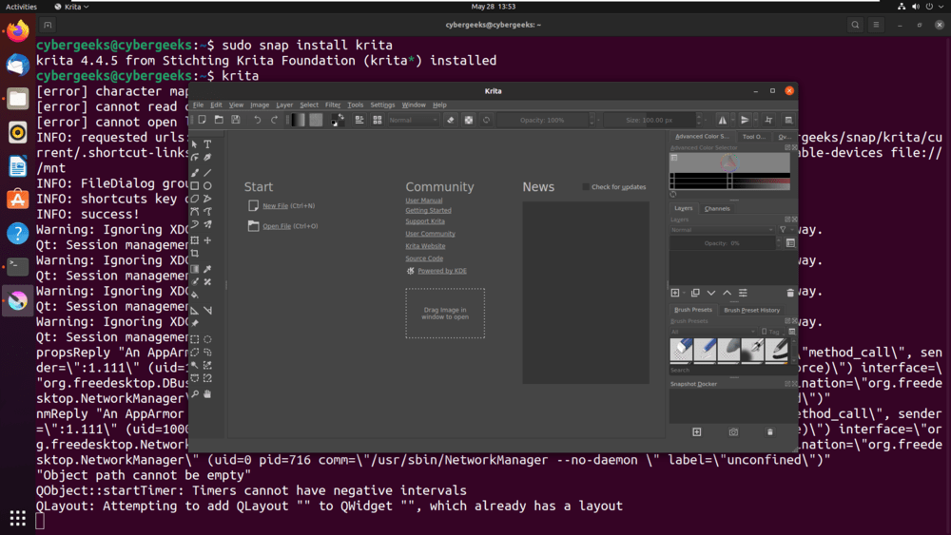Select the Freehand Brush tool
The width and height of the screenshot is (951, 535).
coord(195,173)
